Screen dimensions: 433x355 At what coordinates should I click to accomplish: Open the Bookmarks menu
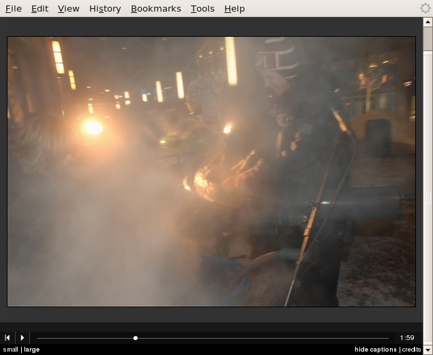[155, 9]
